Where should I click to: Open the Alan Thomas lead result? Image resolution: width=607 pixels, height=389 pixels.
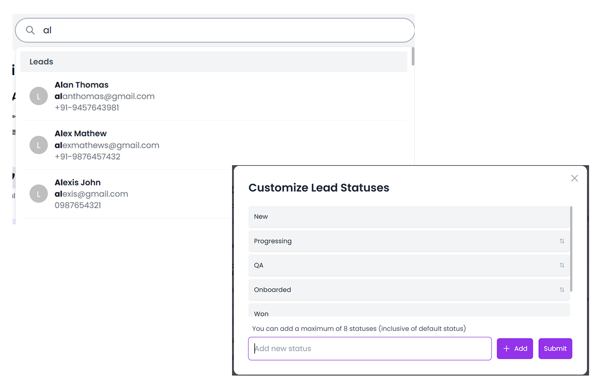(x=82, y=85)
